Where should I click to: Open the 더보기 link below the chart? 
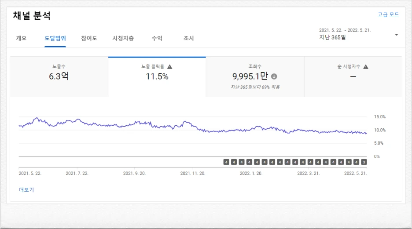coord(26,189)
